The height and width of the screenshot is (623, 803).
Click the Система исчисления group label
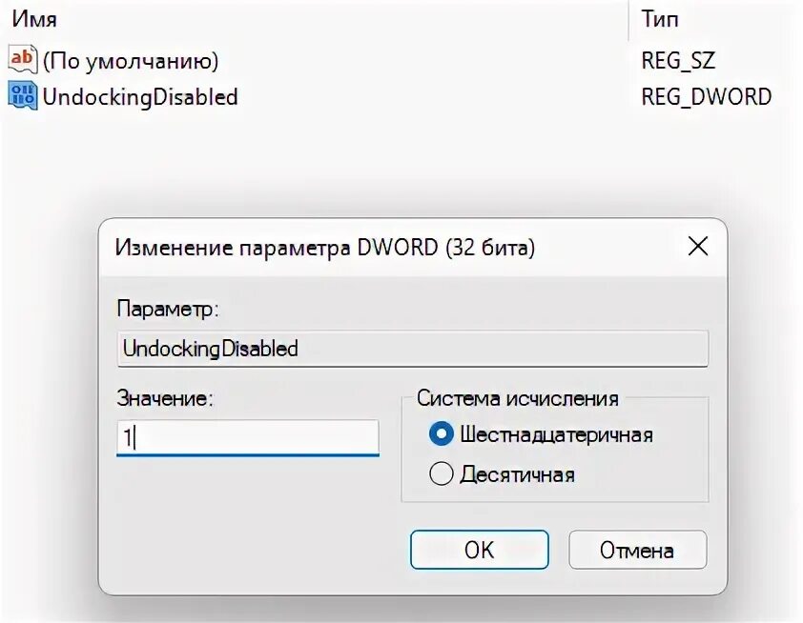(518, 398)
